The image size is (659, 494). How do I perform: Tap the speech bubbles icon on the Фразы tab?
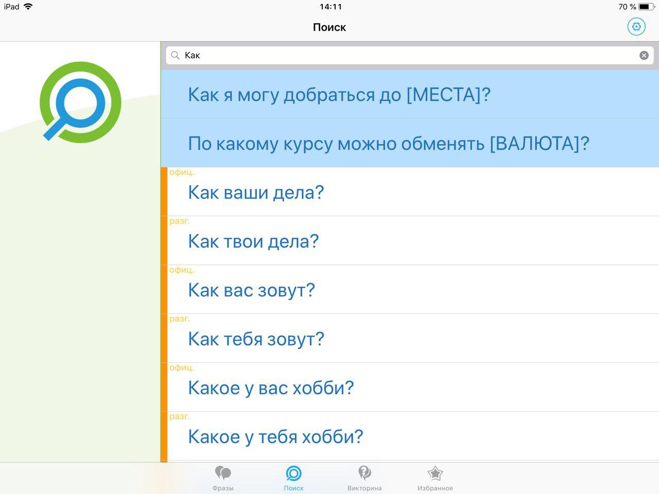pyautogui.click(x=223, y=472)
